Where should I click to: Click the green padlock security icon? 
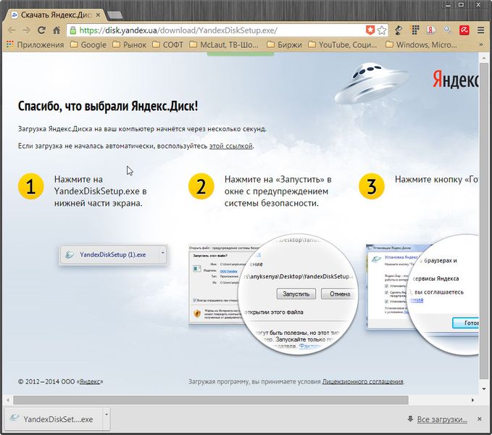point(72,30)
